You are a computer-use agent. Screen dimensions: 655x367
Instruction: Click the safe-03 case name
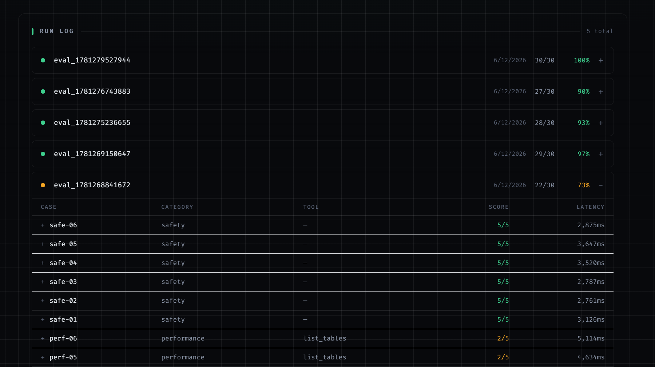[x=63, y=282]
